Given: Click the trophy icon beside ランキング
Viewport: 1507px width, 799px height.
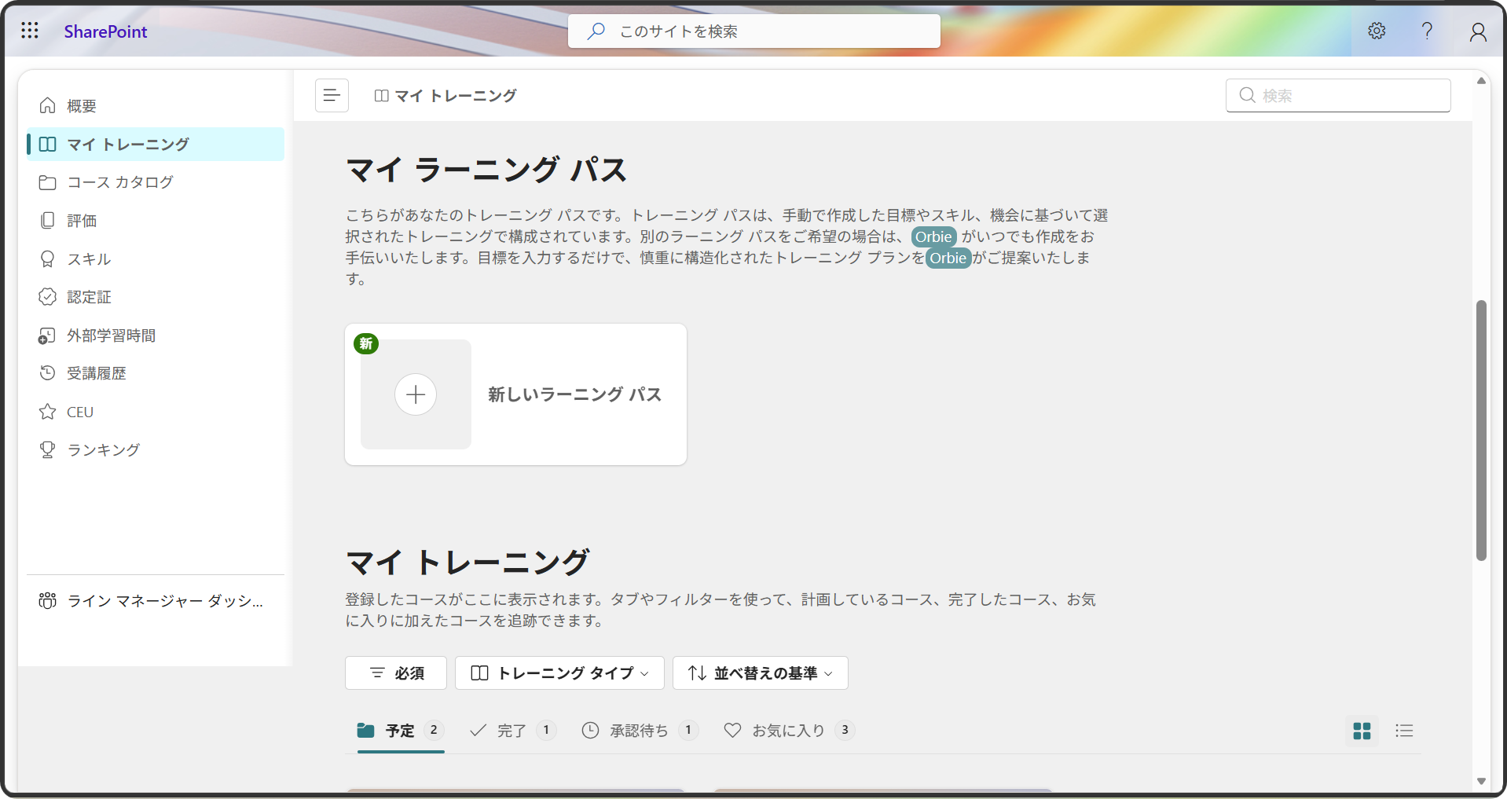Looking at the screenshot, I should [x=48, y=449].
